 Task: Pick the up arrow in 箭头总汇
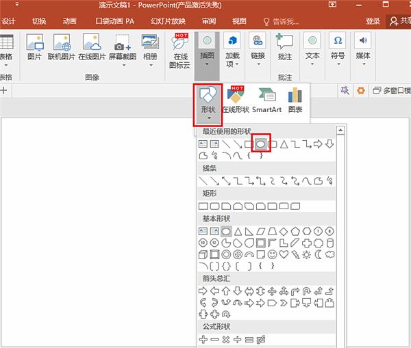226,291
